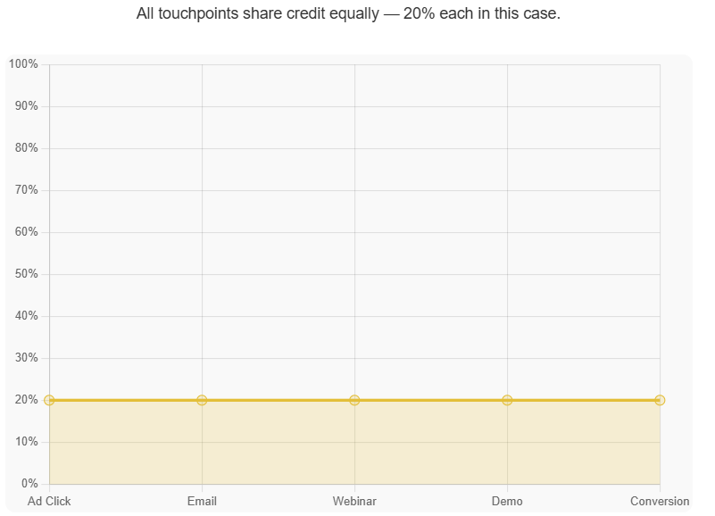Click the 30% y-axis label
The width and height of the screenshot is (715, 516).
pos(27,358)
